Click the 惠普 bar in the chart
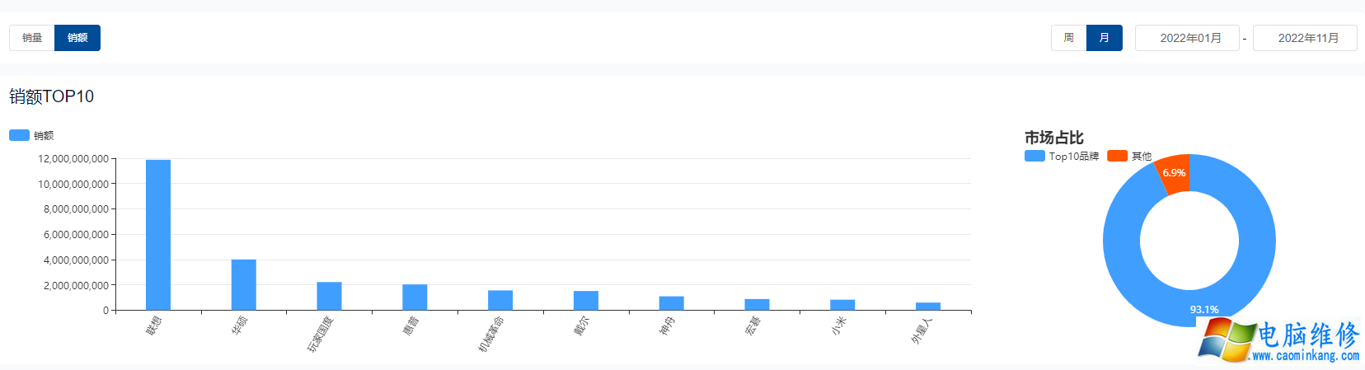 [x=415, y=297]
